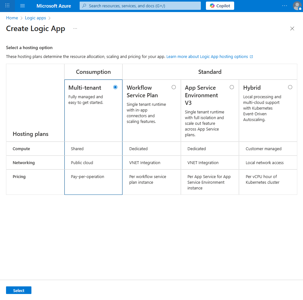
Task: Select the Hybrid radio button
Action: click(290, 87)
